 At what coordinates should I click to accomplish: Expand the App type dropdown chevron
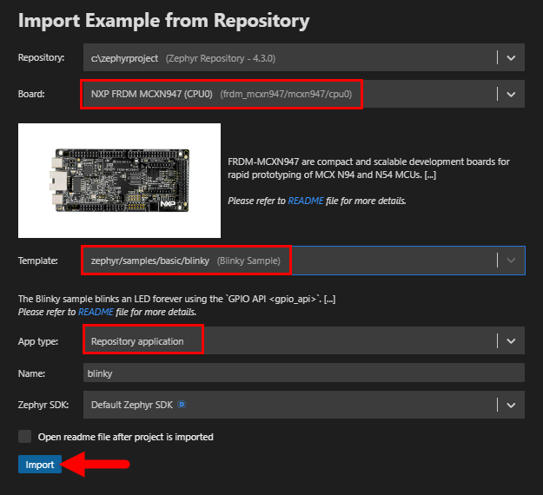click(511, 341)
